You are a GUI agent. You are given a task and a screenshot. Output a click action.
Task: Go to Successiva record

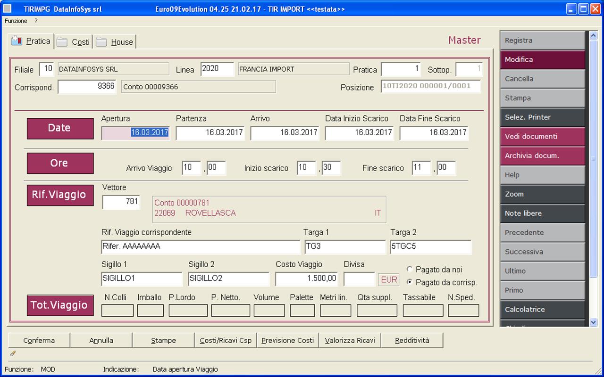pos(542,252)
